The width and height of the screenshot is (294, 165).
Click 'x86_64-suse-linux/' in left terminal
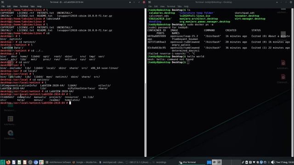[x=104, y=68]
